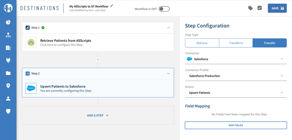Click the tag icon in header

250,8
